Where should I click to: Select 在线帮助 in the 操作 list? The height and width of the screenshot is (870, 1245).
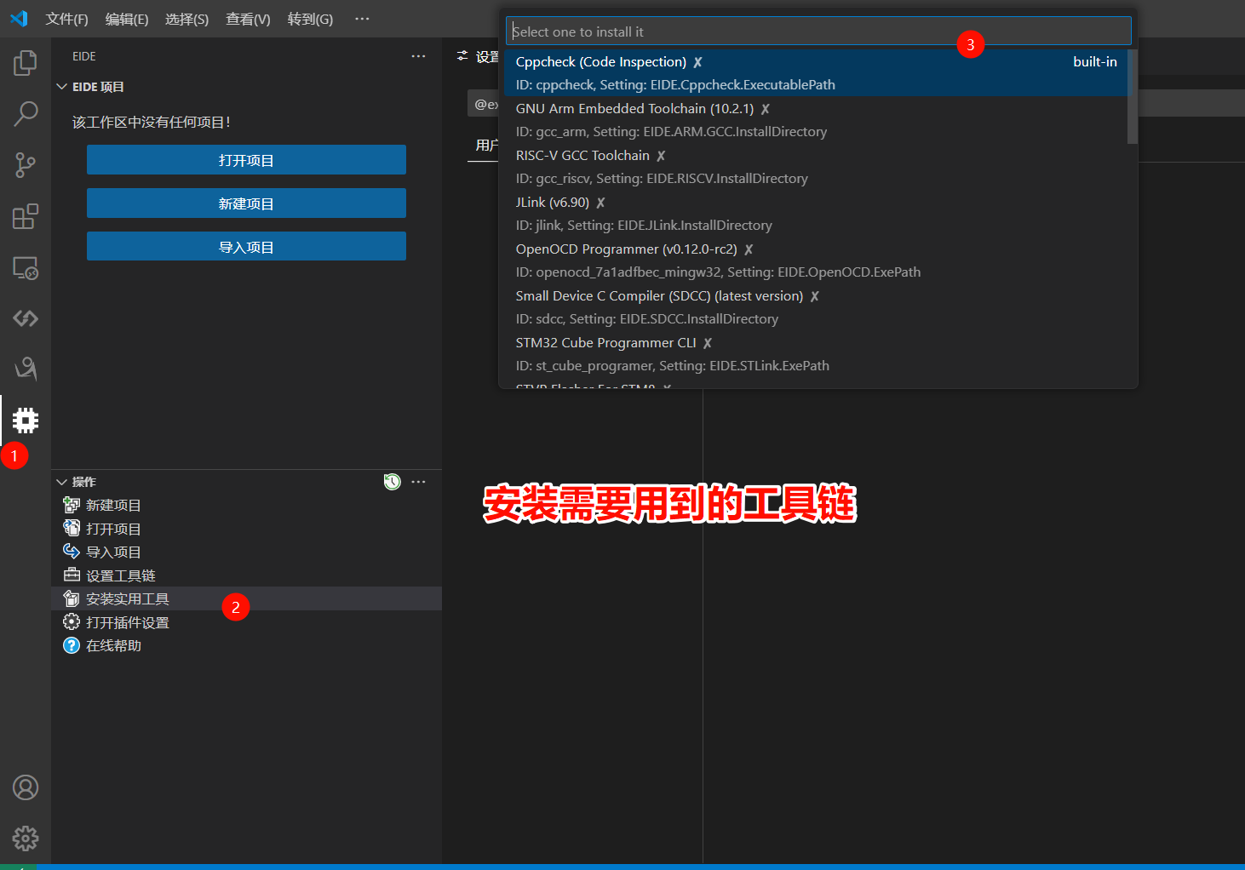tap(113, 646)
